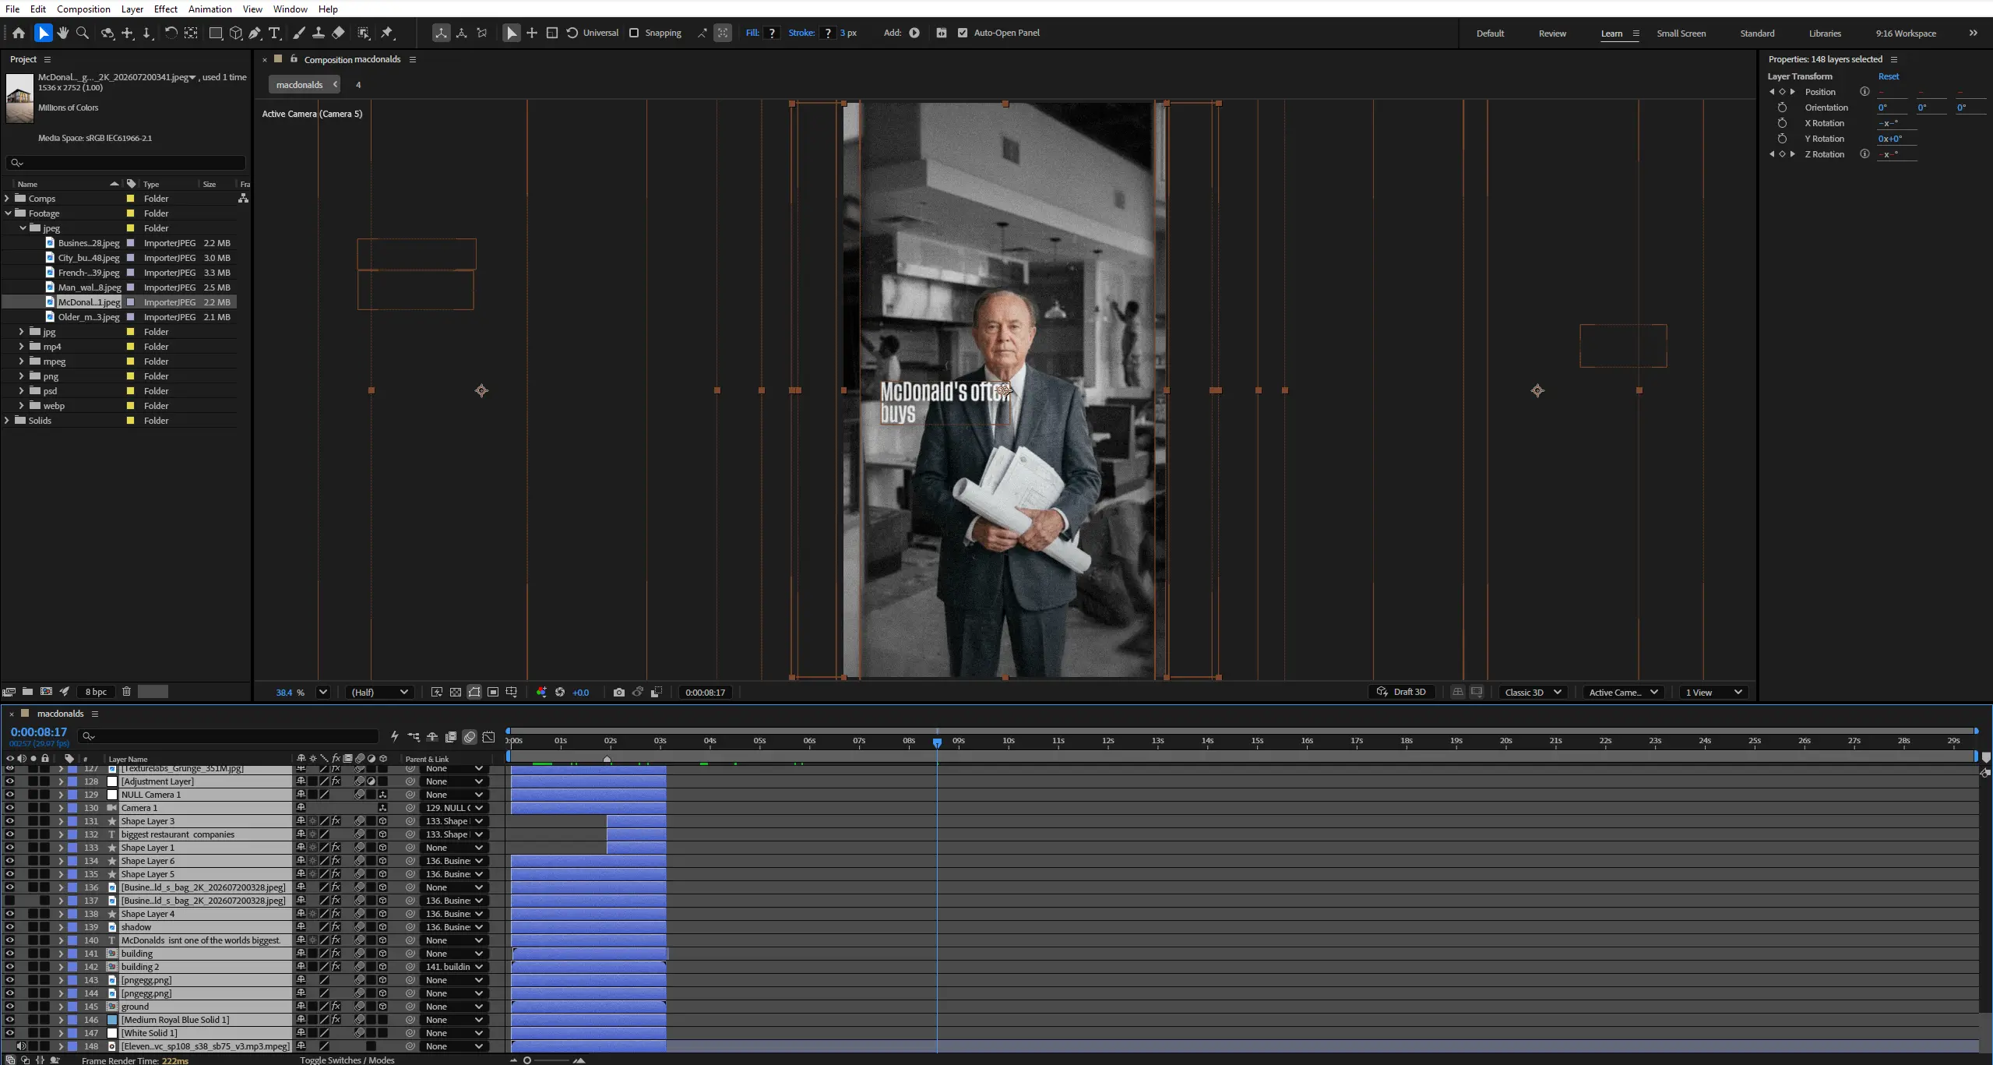Toggle the Draft 3D button
The image size is (1993, 1065).
tap(1401, 692)
